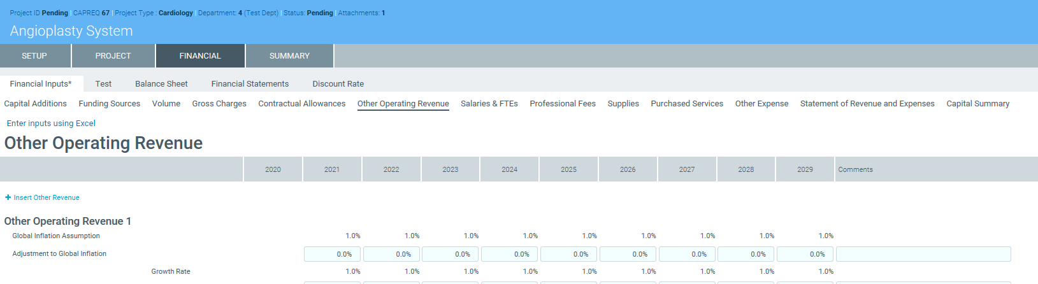The image size is (1038, 284).
Task: Click the 2025 Adjustment to Global Inflation field
Action: pos(568,254)
